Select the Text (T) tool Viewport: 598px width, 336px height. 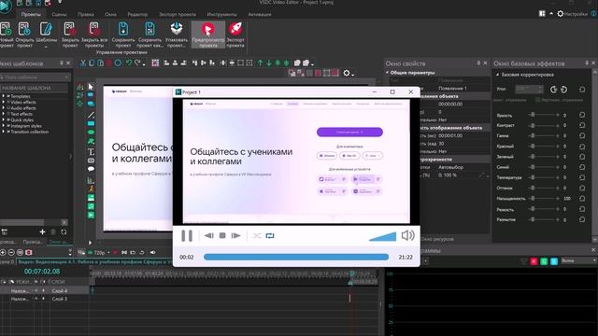coord(91,151)
